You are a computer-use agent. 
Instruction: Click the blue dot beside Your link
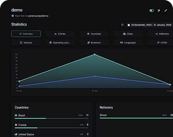13,16
